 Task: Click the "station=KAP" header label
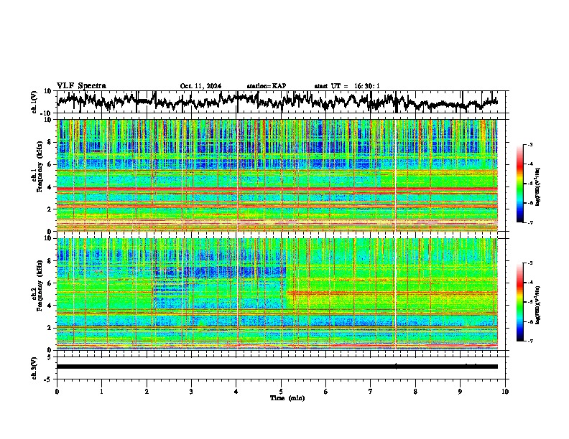267,86
